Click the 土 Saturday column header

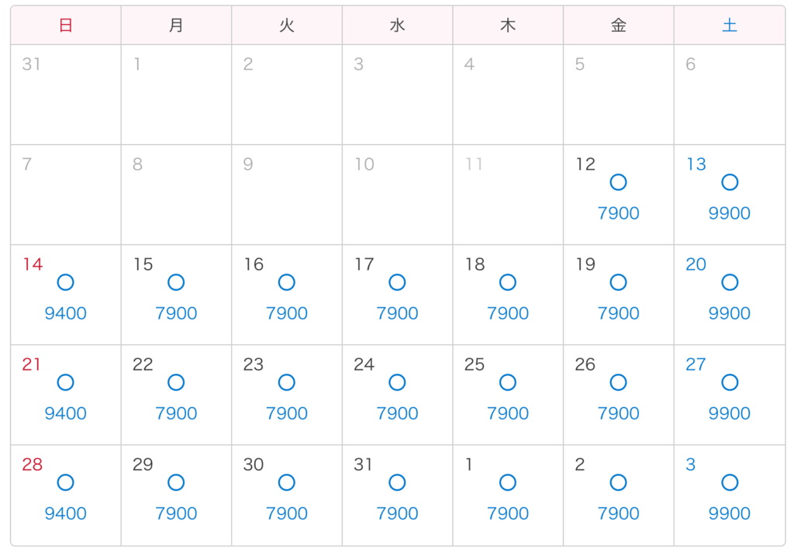tap(730, 26)
